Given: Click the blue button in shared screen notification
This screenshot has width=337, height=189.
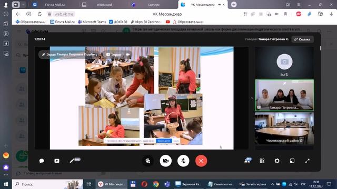Looking at the screenshot, I should point(164,141).
